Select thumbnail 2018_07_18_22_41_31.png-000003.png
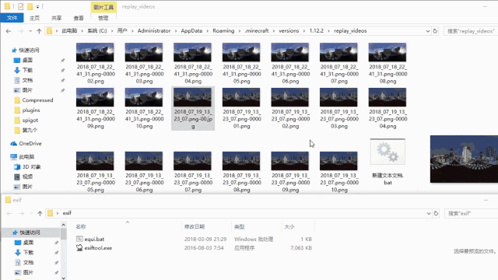The image size is (498, 280). (x=144, y=52)
